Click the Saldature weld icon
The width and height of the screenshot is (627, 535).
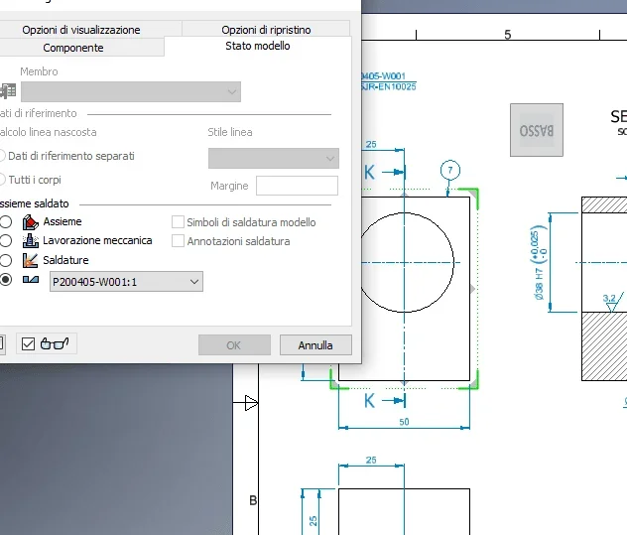31,260
